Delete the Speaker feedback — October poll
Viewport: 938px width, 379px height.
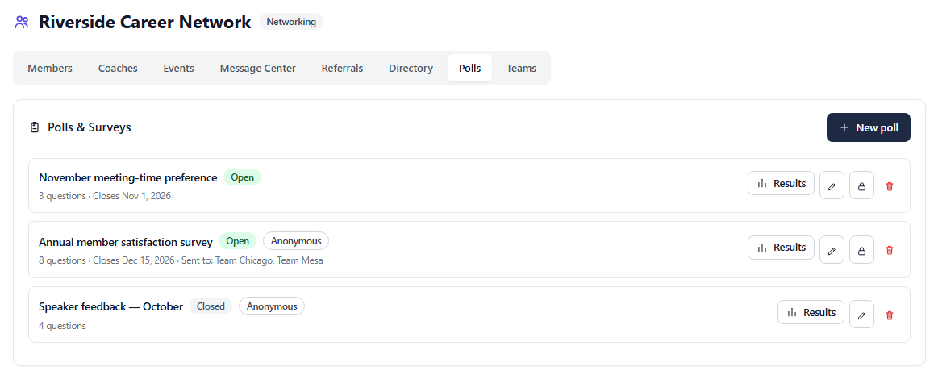pos(890,315)
